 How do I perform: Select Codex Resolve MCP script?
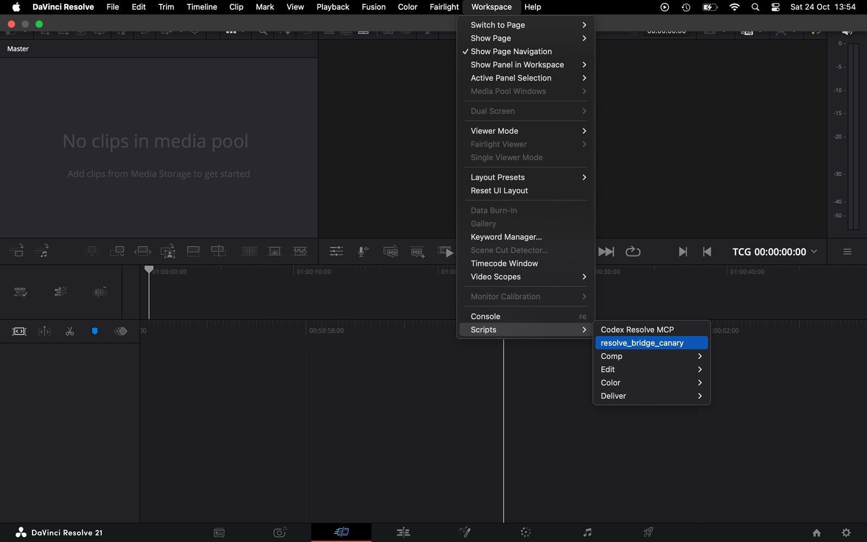tap(651, 330)
